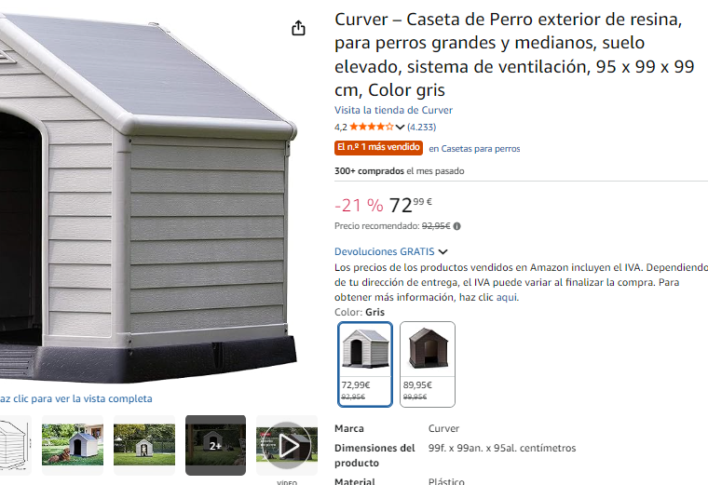Click the share icon above product image
The image size is (708, 485).
(x=298, y=28)
